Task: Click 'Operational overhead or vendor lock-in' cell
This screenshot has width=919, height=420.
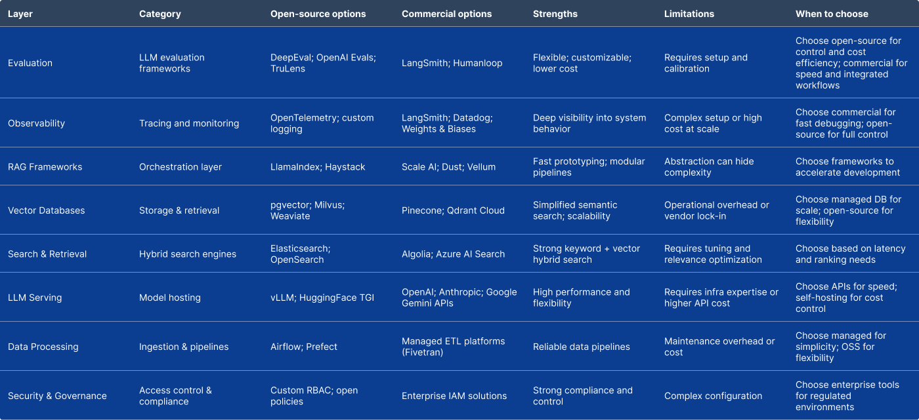Action: 717,210
